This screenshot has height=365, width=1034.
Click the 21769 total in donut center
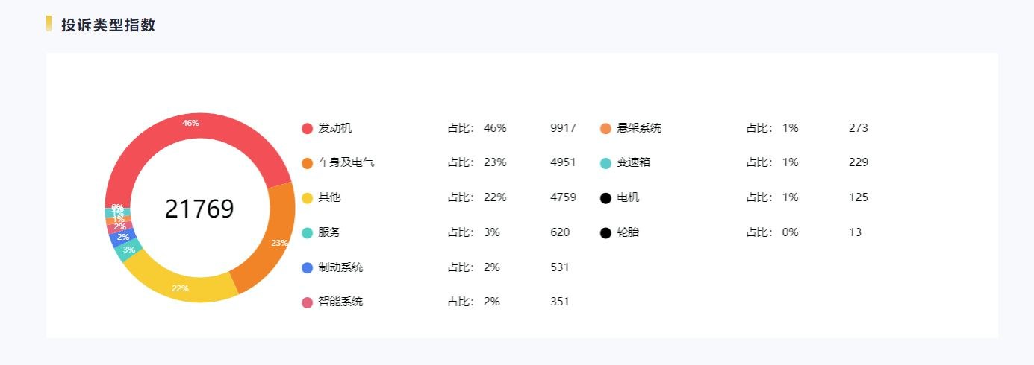pyautogui.click(x=199, y=209)
